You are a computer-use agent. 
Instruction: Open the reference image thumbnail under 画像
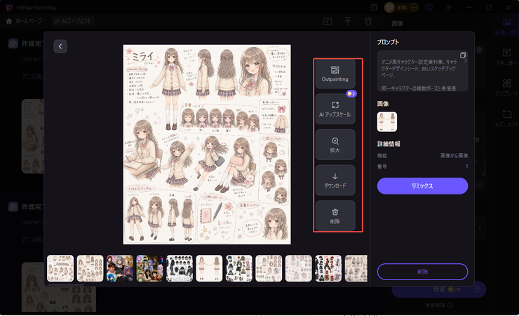click(387, 122)
